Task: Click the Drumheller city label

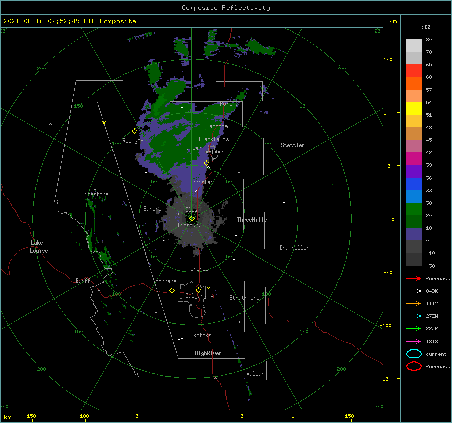Action: click(x=294, y=248)
